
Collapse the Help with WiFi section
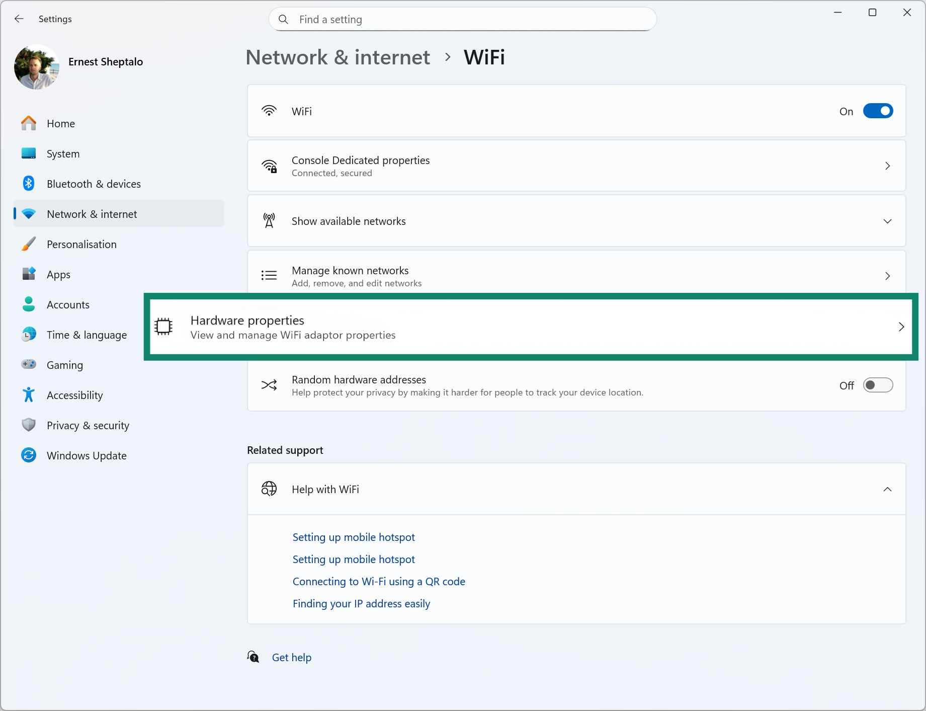[888, 489]
